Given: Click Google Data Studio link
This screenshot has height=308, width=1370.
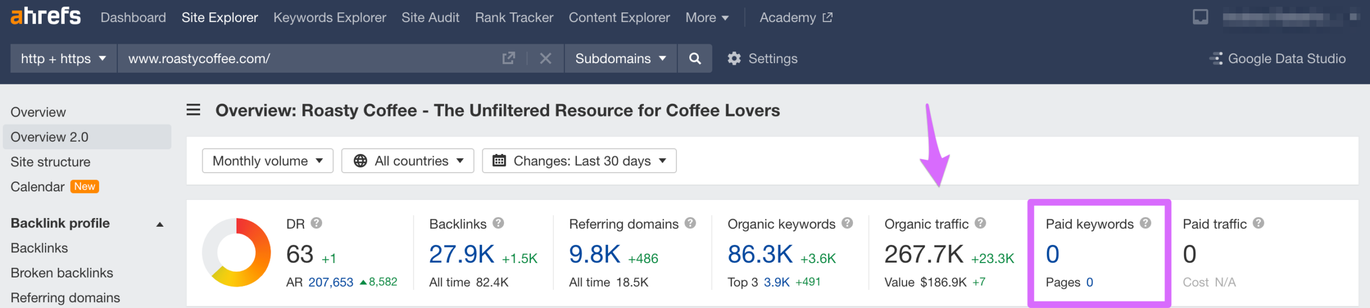Looking at the screenshot, I should tap(1277, 58).
